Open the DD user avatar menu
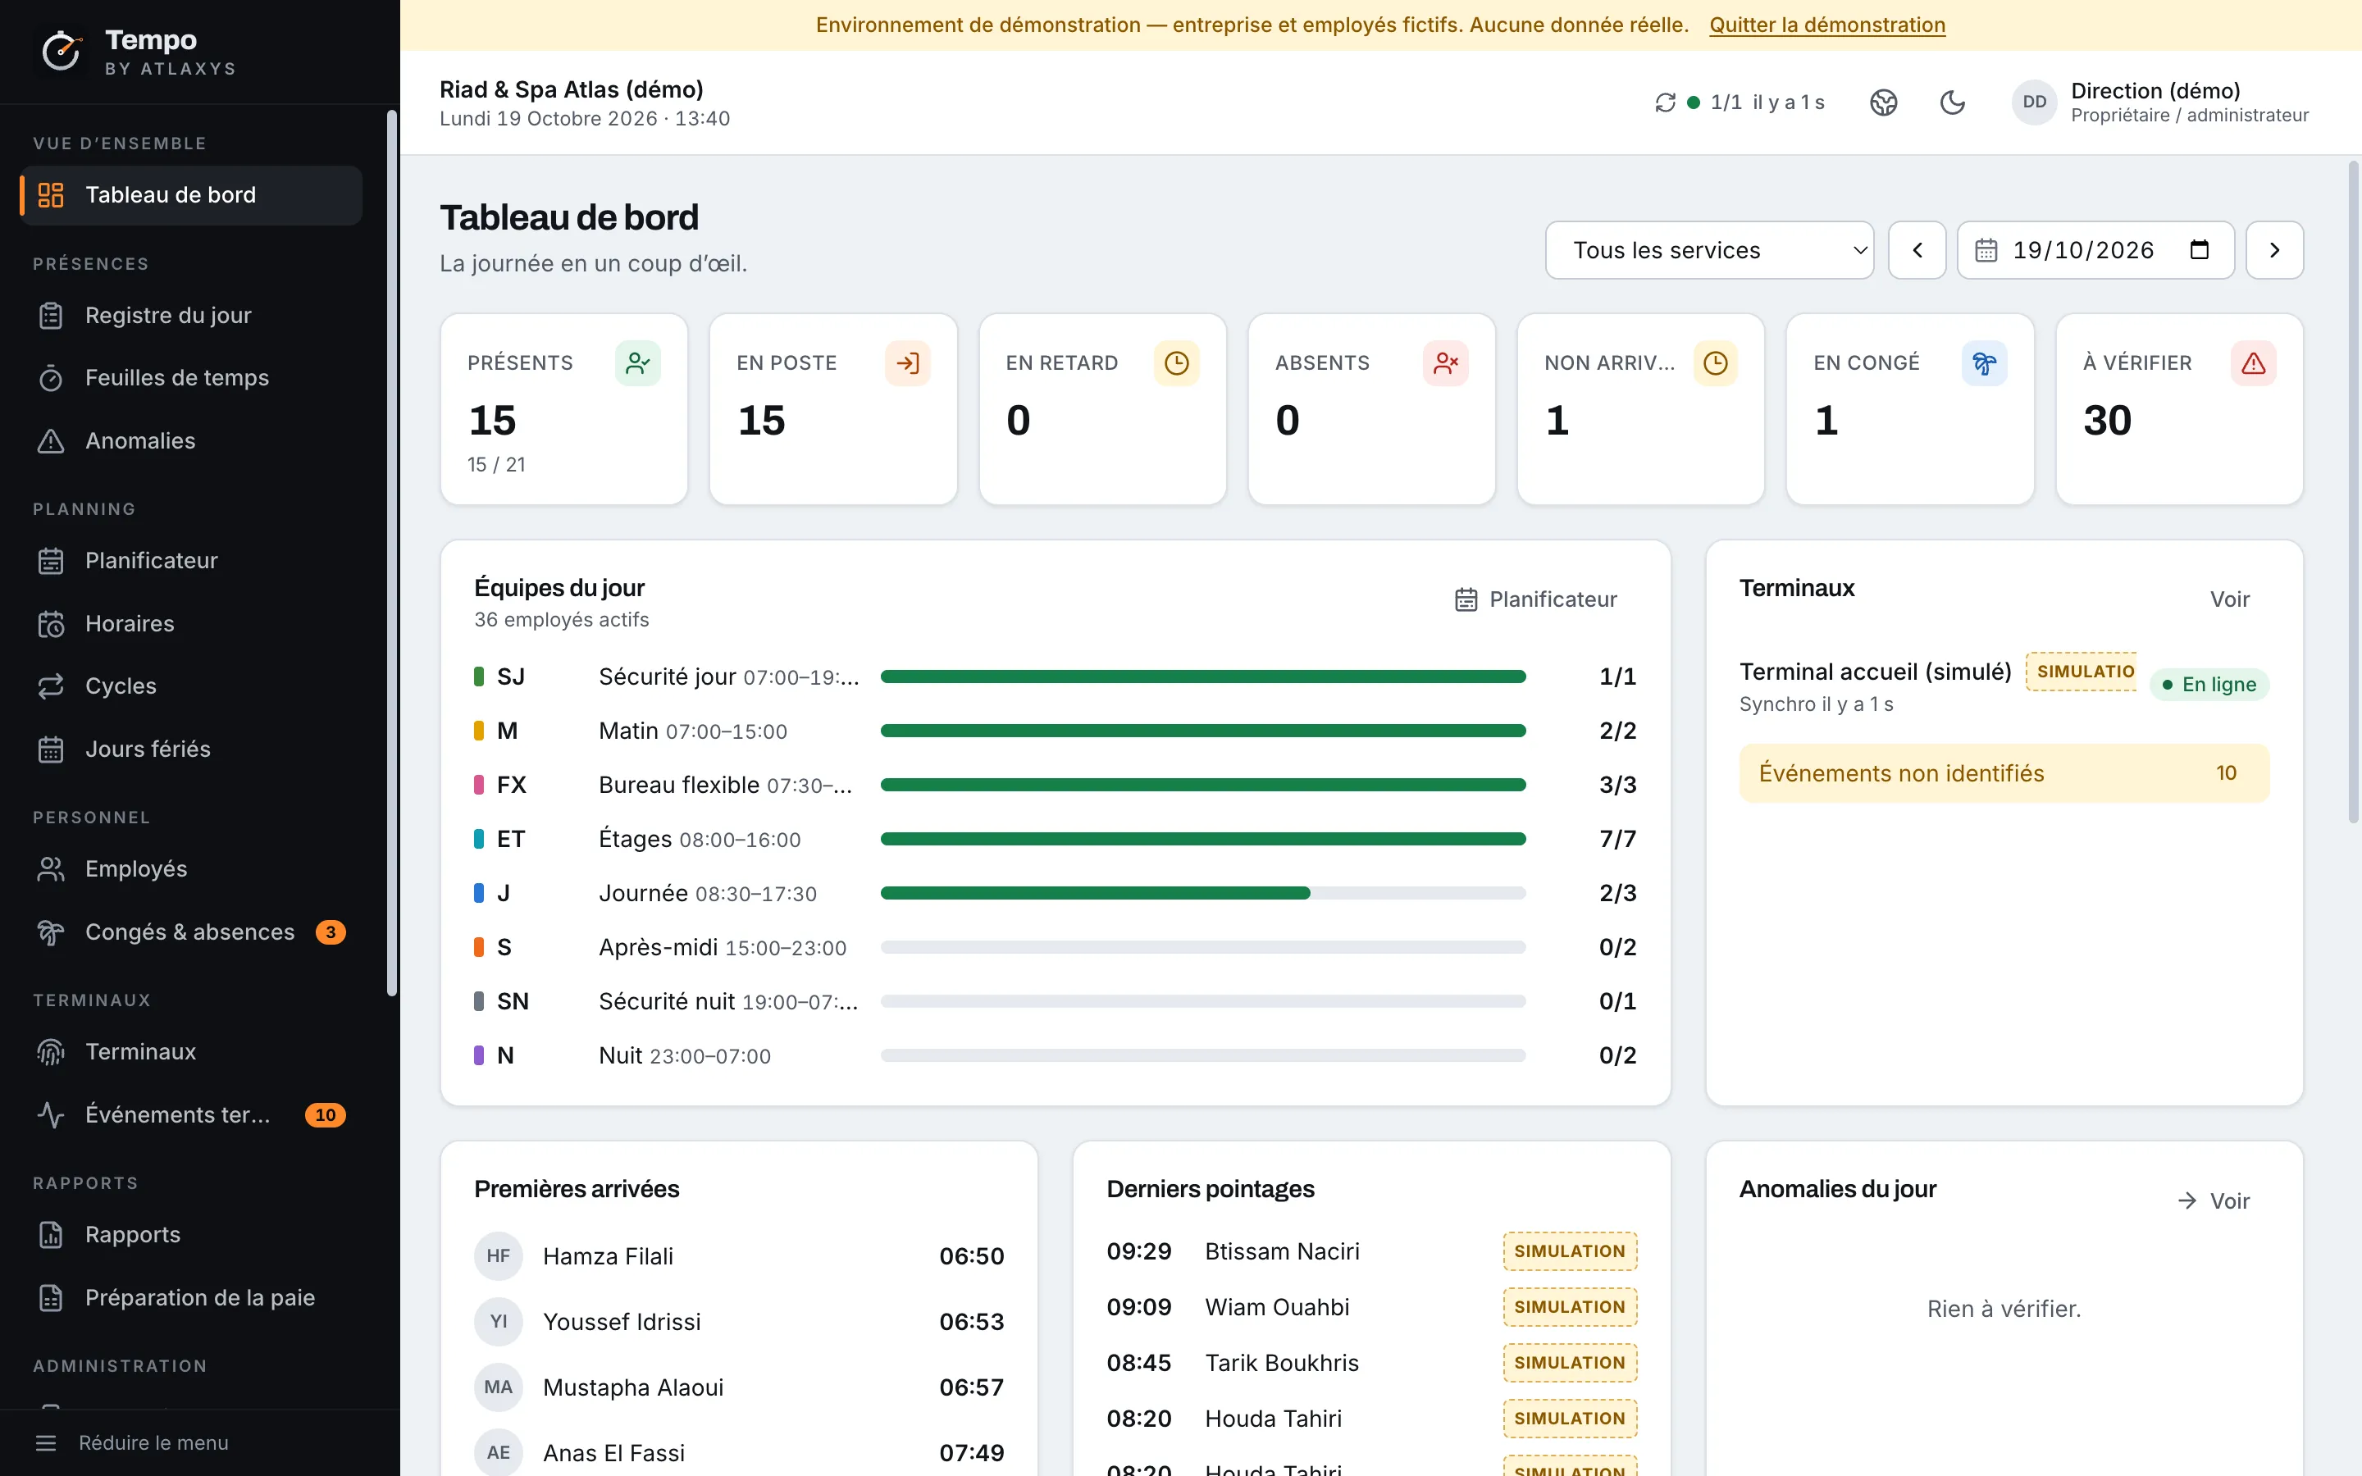The image size is (2362, 1476). pos(2034,102)
